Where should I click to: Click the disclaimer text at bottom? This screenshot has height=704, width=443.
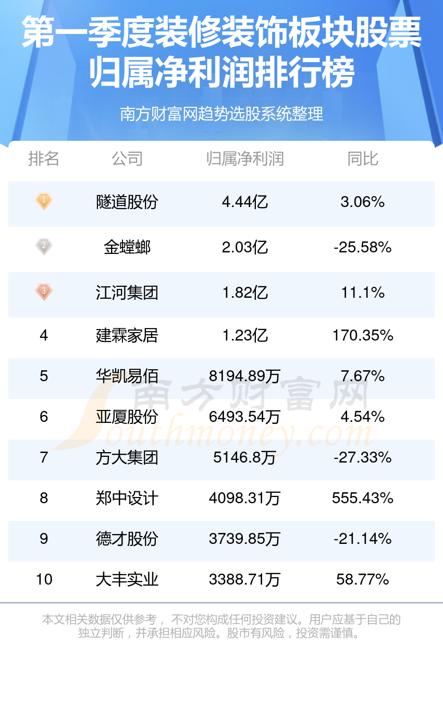[x=221, y=626]
